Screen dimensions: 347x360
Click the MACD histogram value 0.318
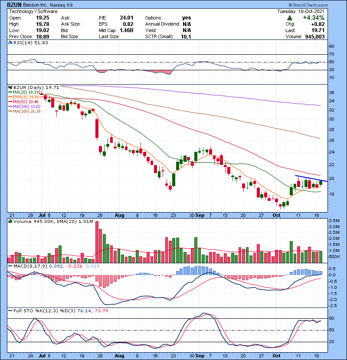[x=93, y=266]
